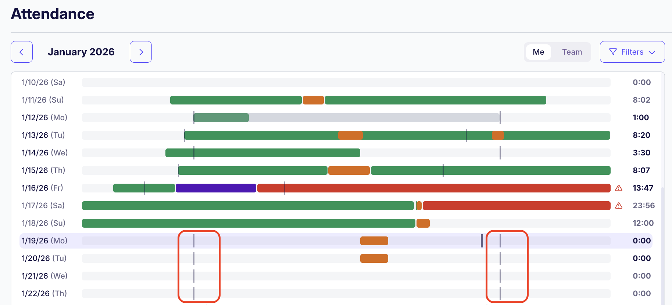Click the funnel icon in Filters
672x305 pixels.
tap(613, 52)
